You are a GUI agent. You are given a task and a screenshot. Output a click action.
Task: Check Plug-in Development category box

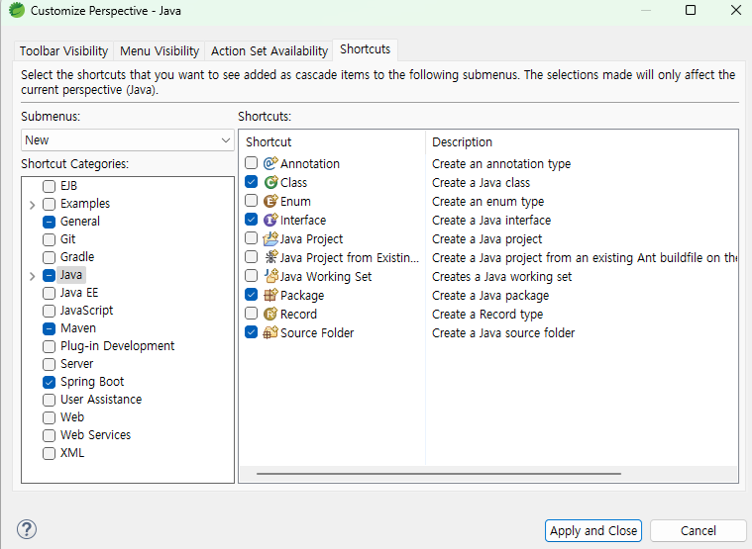49,346
